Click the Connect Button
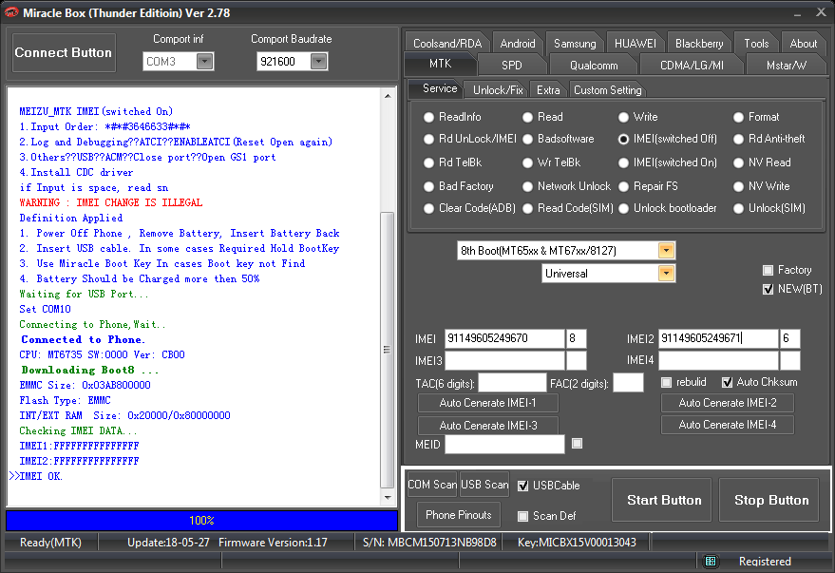The image size is (835, 573). point(64,52)
